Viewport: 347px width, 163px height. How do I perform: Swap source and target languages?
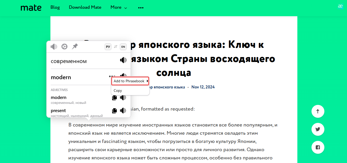click(116, 47)
